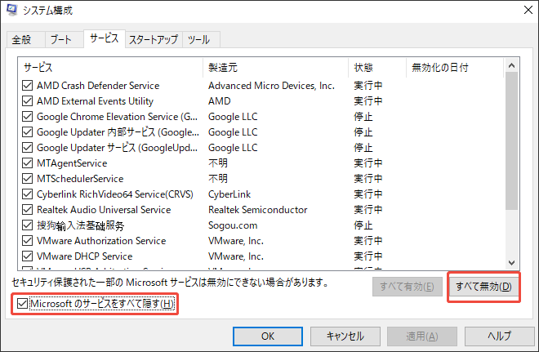The height and width of the screenshot is (352, 539).
Task: Select the Advanced Micro Devices, Inc. cell
Action: pyautogui.click(x=271, y=85)
